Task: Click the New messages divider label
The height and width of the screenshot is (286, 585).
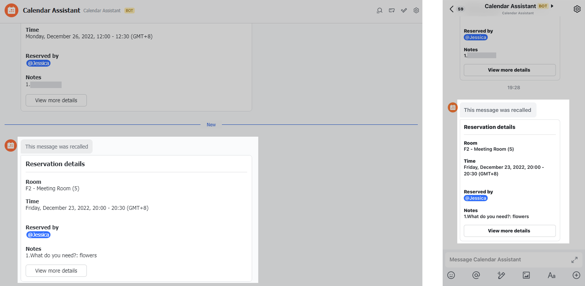Action: 211,124
